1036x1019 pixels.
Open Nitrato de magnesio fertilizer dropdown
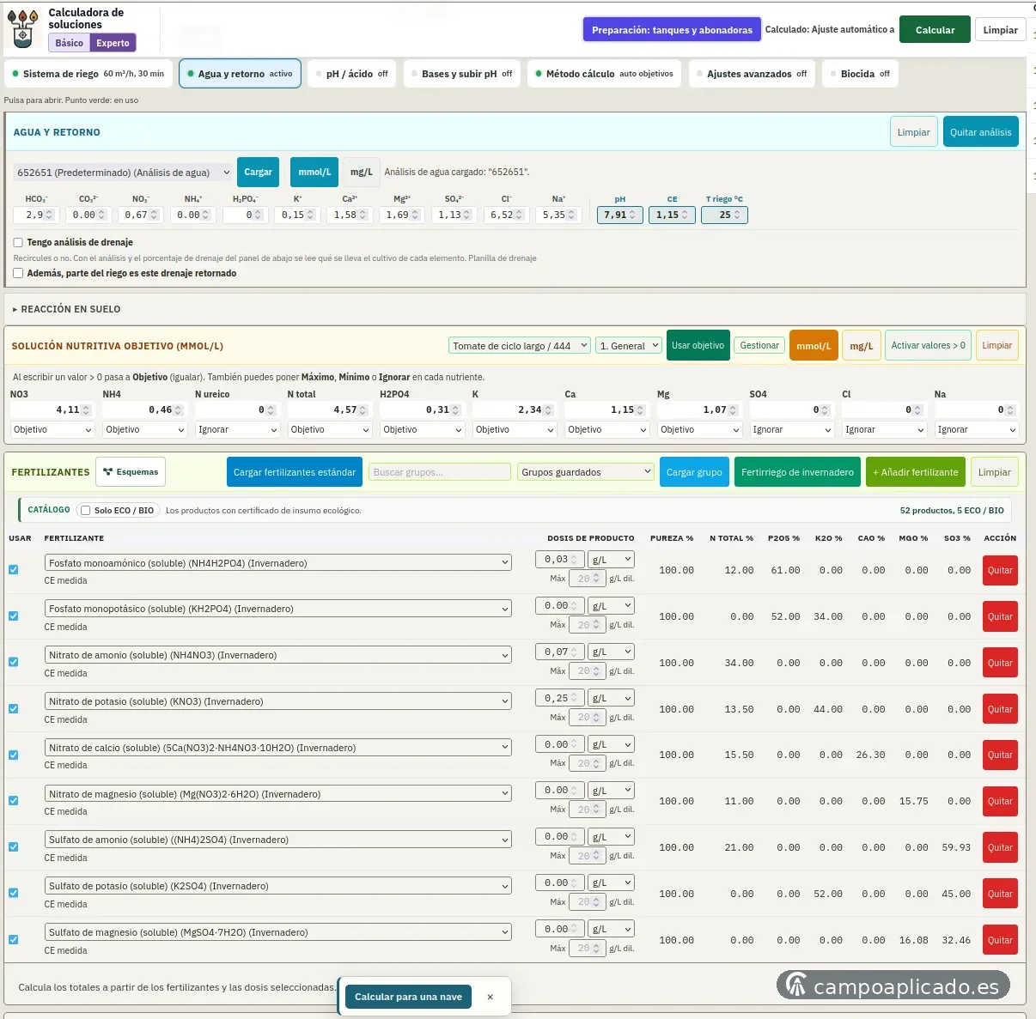pos(277,794)
